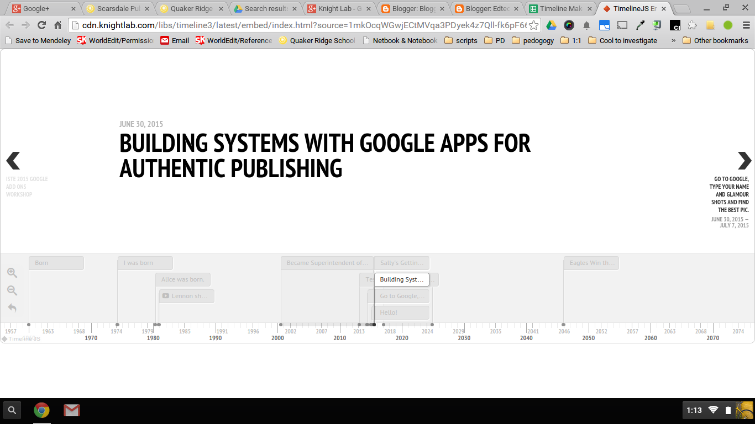
Task: Reload the page
Action: pos(41,25)
